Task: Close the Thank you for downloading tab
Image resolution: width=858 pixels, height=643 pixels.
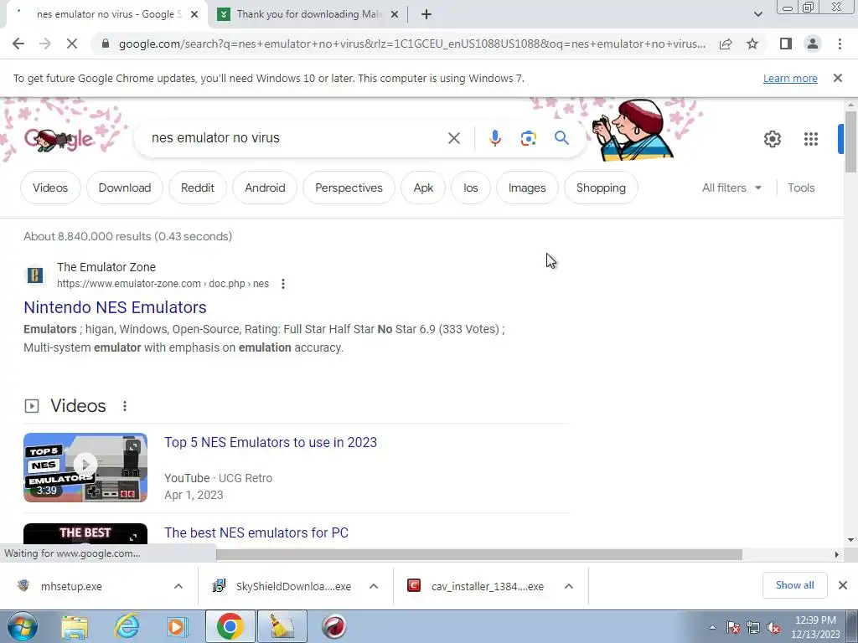Action: (x=395, y=14)
